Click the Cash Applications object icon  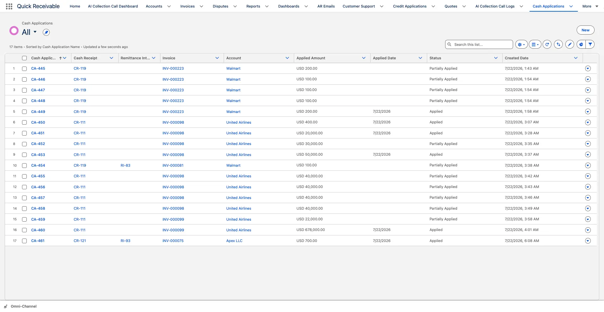(14, 30)
